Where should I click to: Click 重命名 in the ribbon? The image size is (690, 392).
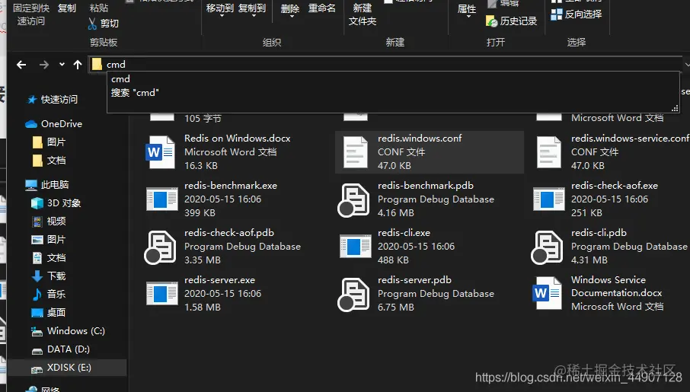pos(321,8)
